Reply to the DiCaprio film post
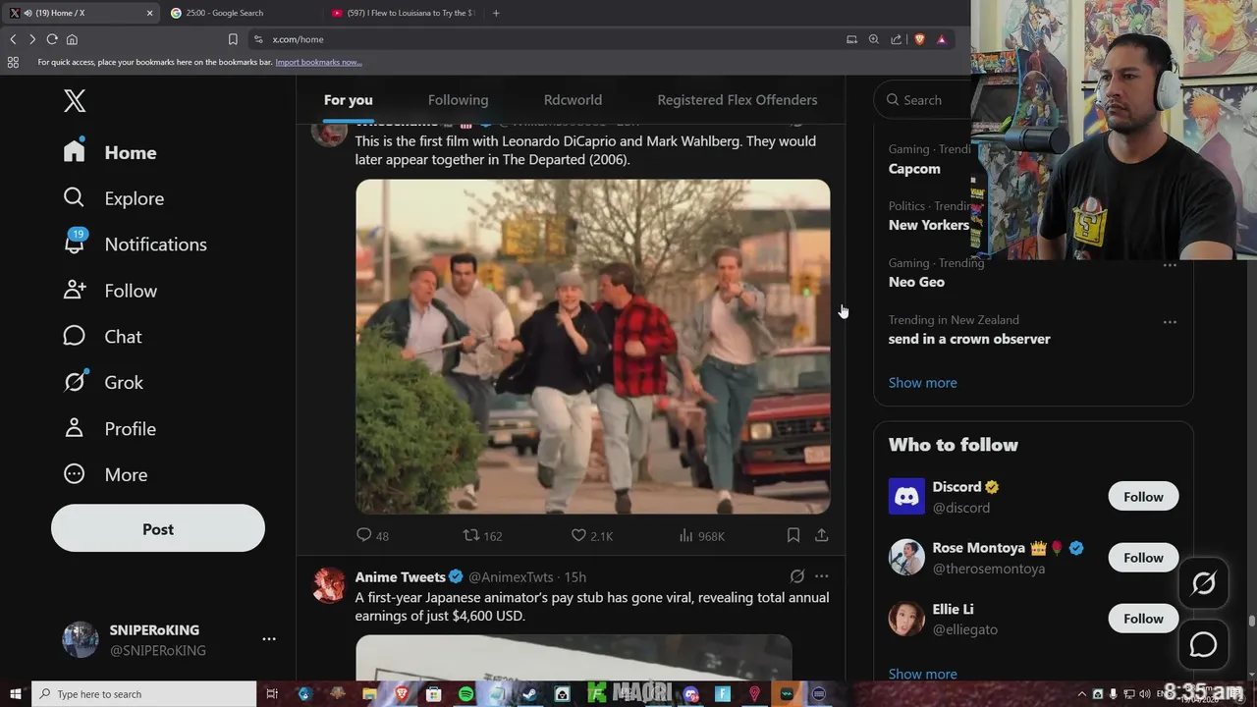Image resolution: width=1257 pixels, height=707 pixels. click(372, 535)
